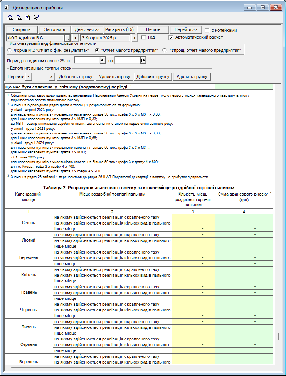Click the first toolbar icon with arrows

click(x=10, y=17)
